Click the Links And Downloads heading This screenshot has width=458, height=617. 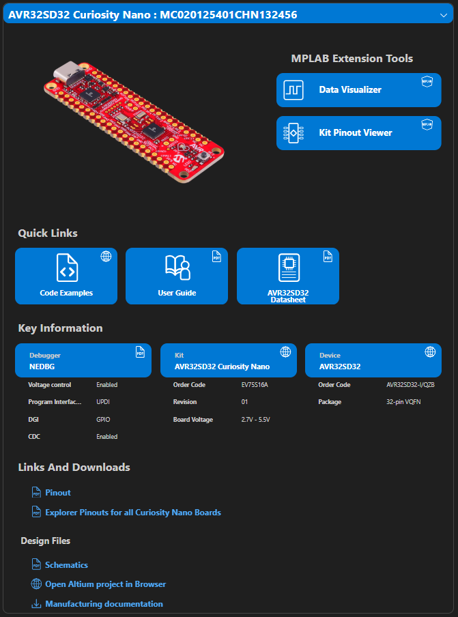click(x=74, y=468)
